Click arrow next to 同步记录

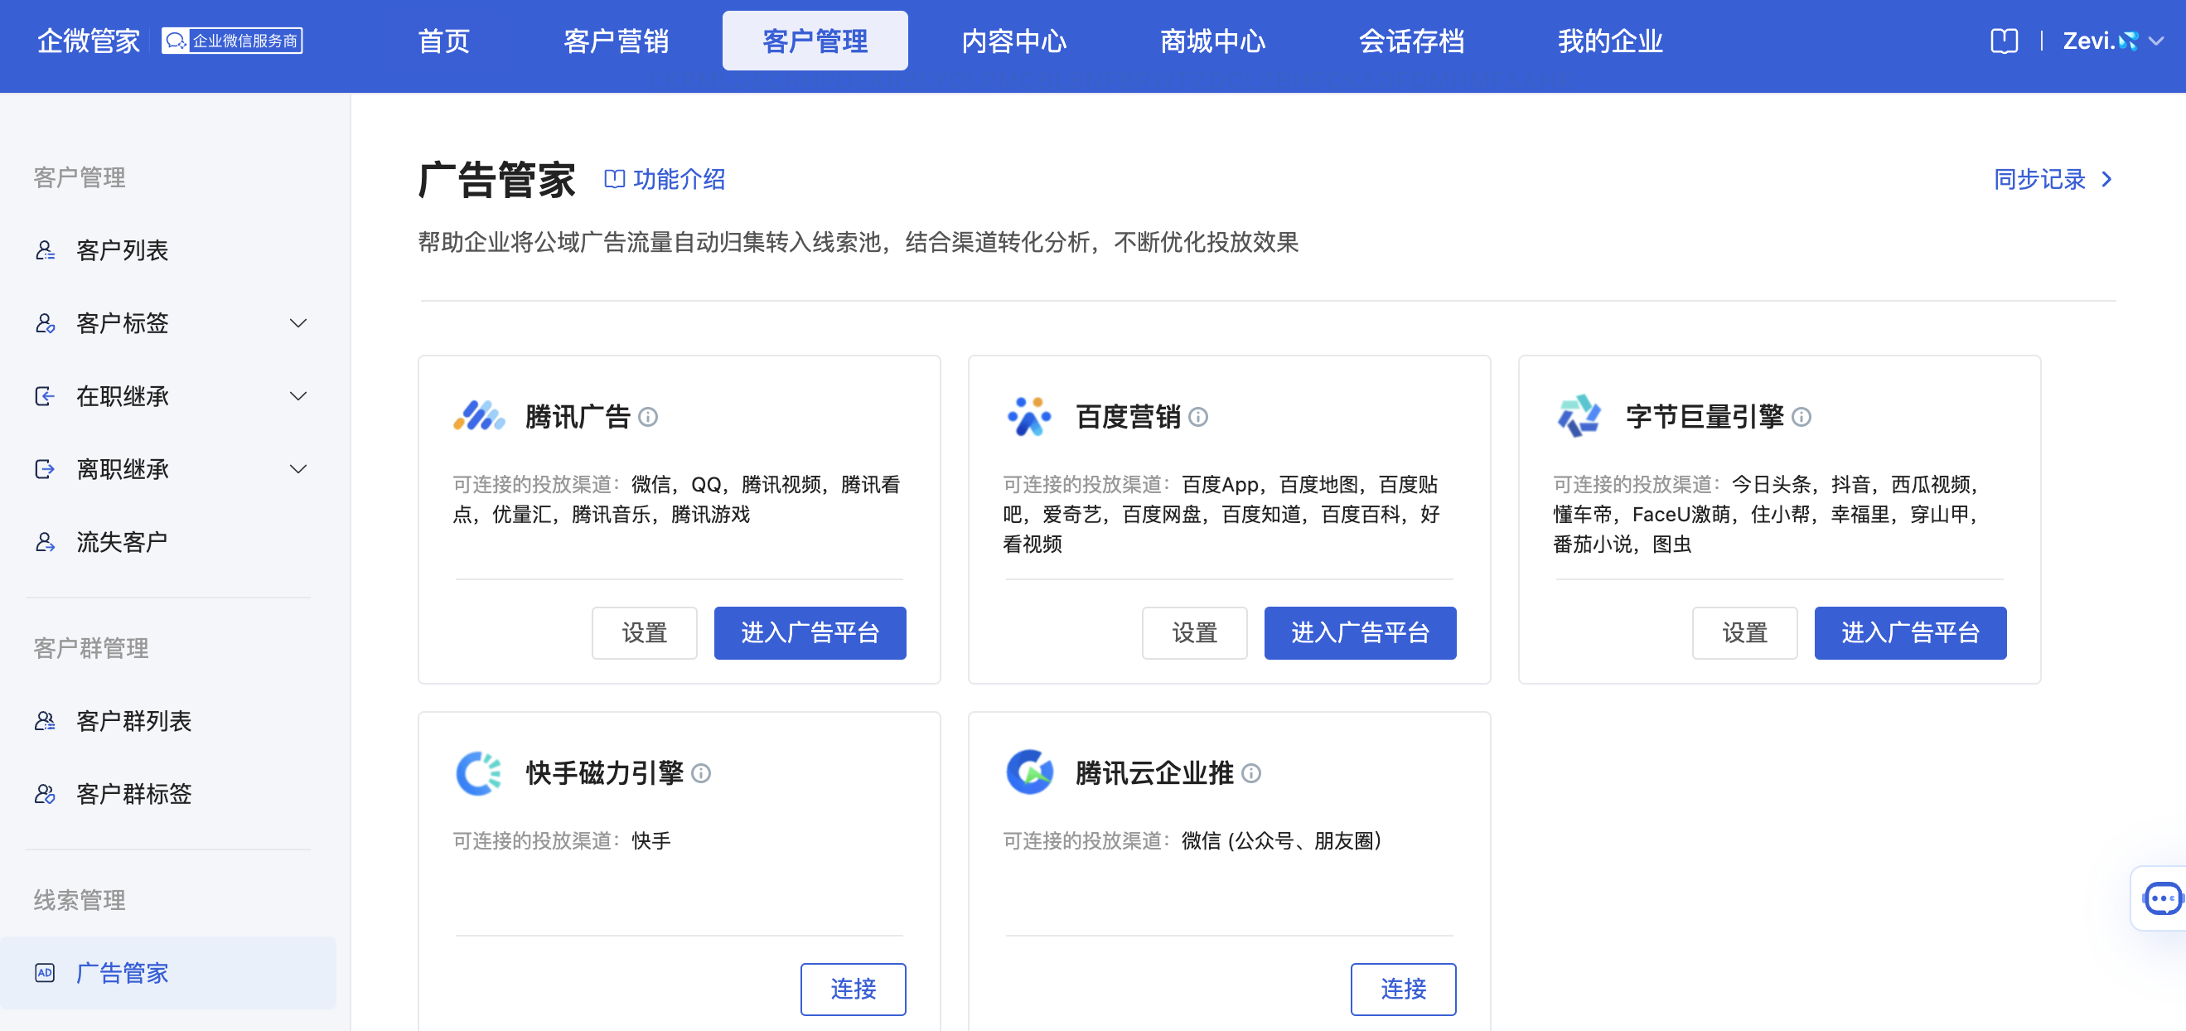(2107, 179)
